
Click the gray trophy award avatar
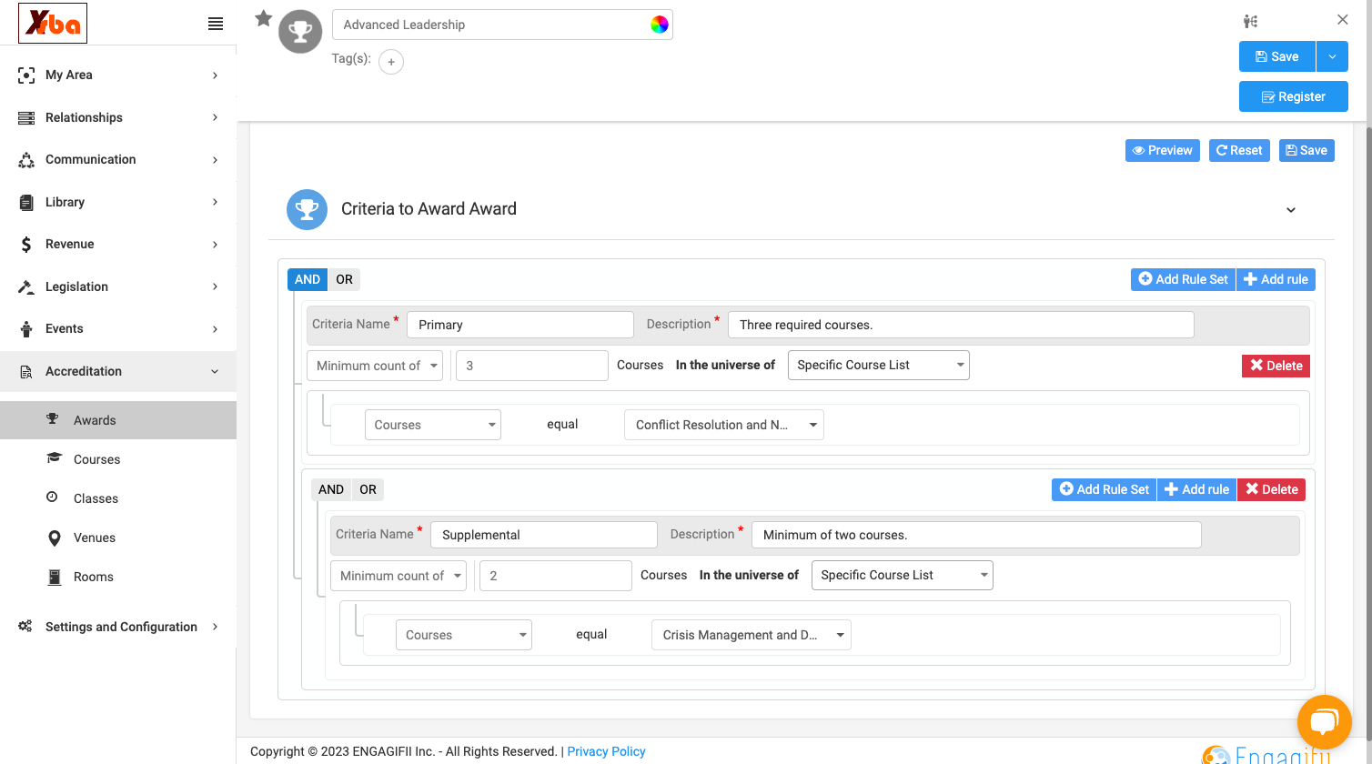pyautogui.click(x=300, y=32)
